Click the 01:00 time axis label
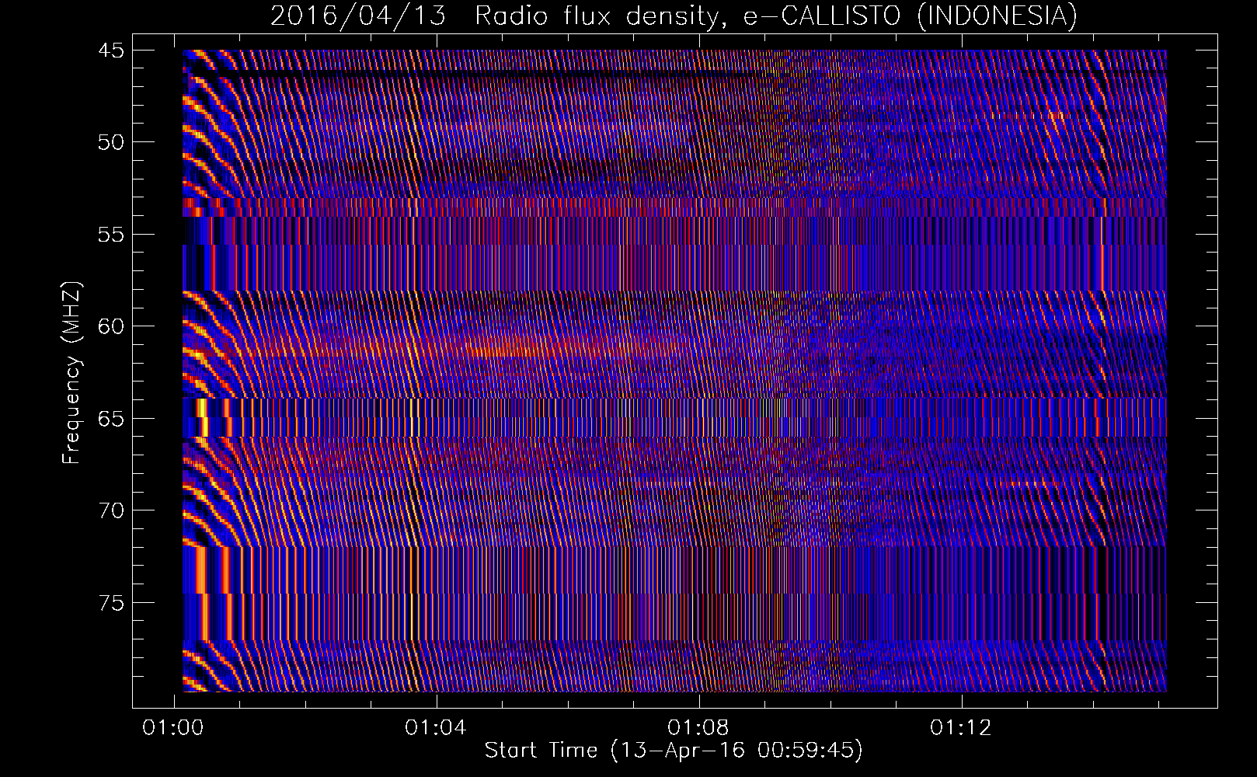The width and height of the screenshot is (1257, 777). [x=172, y=727]
